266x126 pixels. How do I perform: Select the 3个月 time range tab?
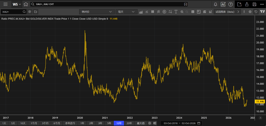45,123
